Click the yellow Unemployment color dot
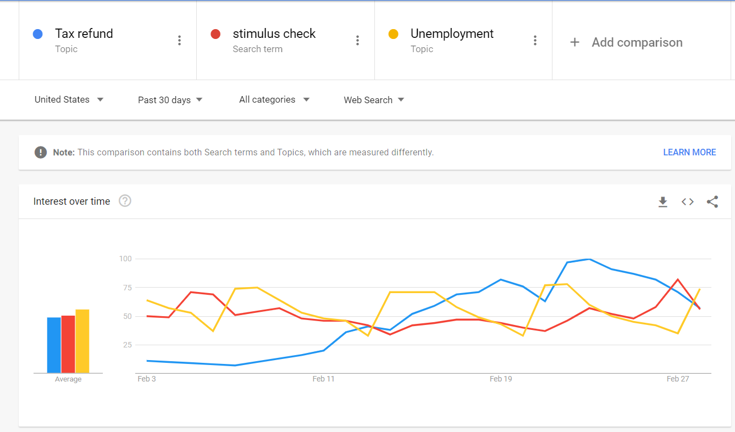This screenshot has height=432, width=735. click(x=393, y=34)
